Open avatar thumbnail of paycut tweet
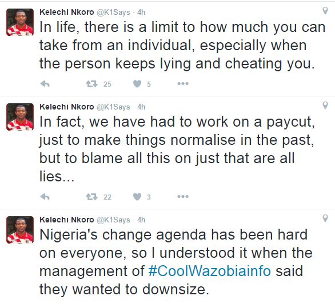Viewport: 335px width, 304px height. [20, 117]
